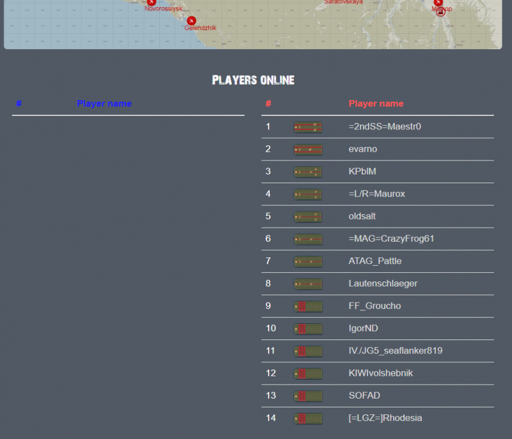Select the [=LGZ=]Rhodesia player name
512x439 pixels.
pyautogui.click(x=385, y=418)
